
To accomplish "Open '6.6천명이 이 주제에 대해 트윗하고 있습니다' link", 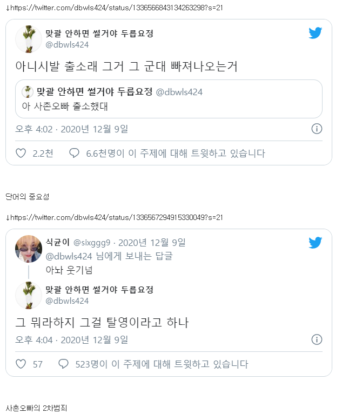I will pos(176,154).
